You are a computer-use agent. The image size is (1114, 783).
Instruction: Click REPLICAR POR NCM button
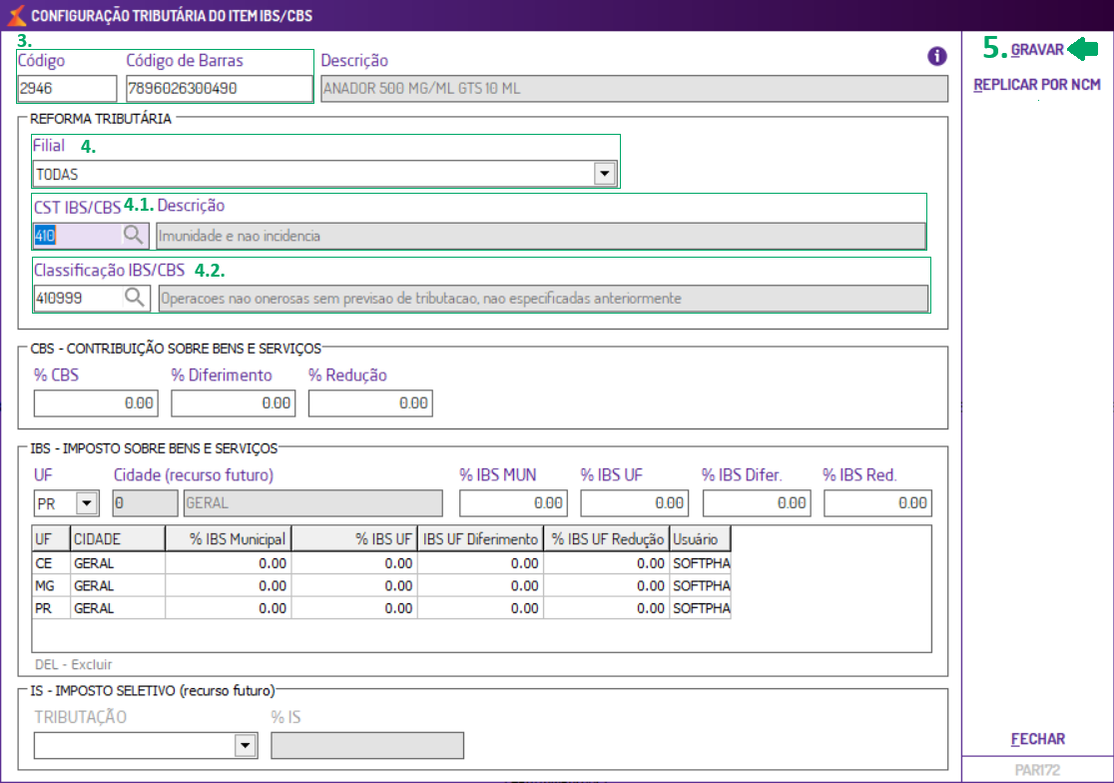[x=1037, y=85]
